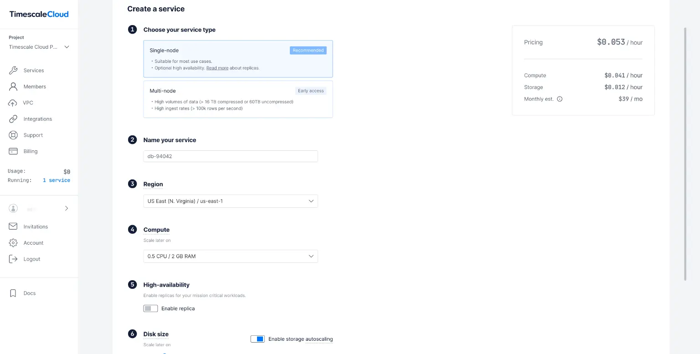Open the Account menu item
This screenshot has width=700, height=354.
click(x=33, y=243)
